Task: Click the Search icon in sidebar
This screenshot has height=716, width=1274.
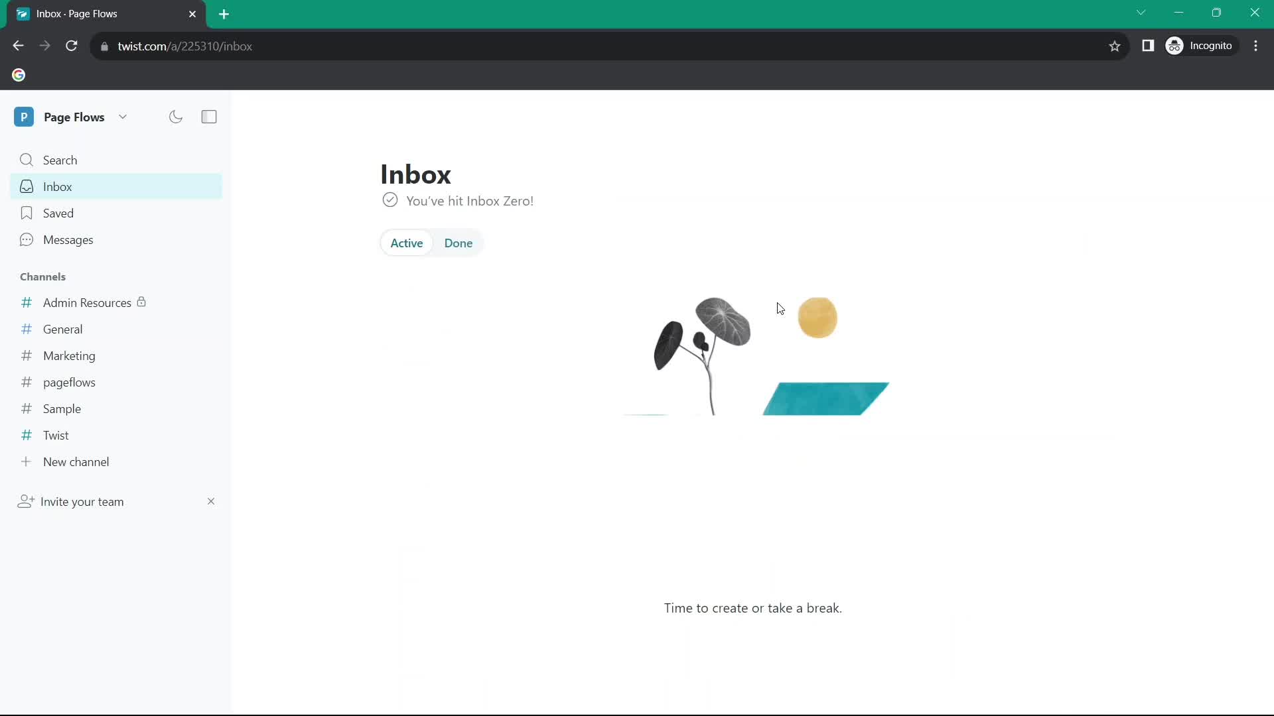Action: coord(27,159)
